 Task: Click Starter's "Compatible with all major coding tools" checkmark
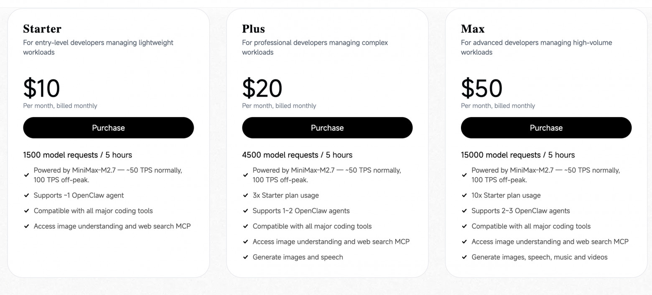point(27,211)
